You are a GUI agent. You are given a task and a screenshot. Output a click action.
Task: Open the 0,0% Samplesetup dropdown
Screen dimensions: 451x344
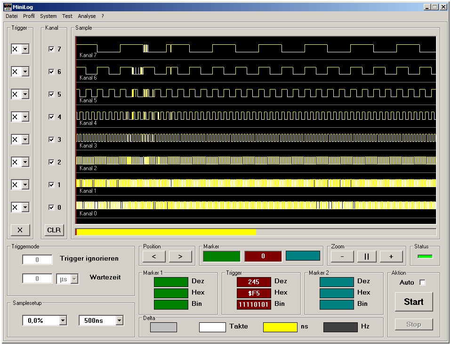coord(63,320)
